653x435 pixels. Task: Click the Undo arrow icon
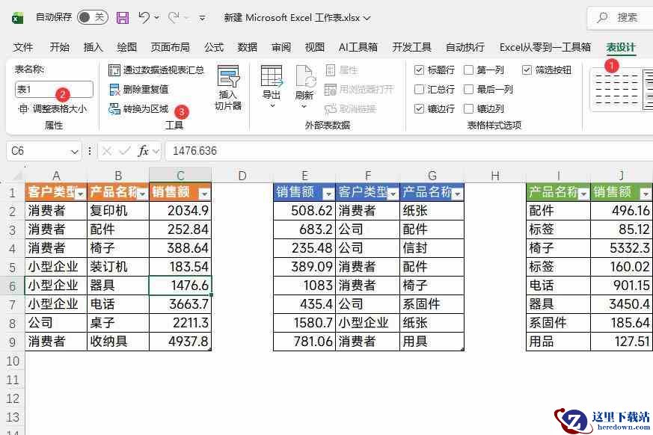[x=144, y=17]
